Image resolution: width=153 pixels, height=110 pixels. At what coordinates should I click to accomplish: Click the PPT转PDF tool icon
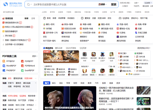pos(4,61)
